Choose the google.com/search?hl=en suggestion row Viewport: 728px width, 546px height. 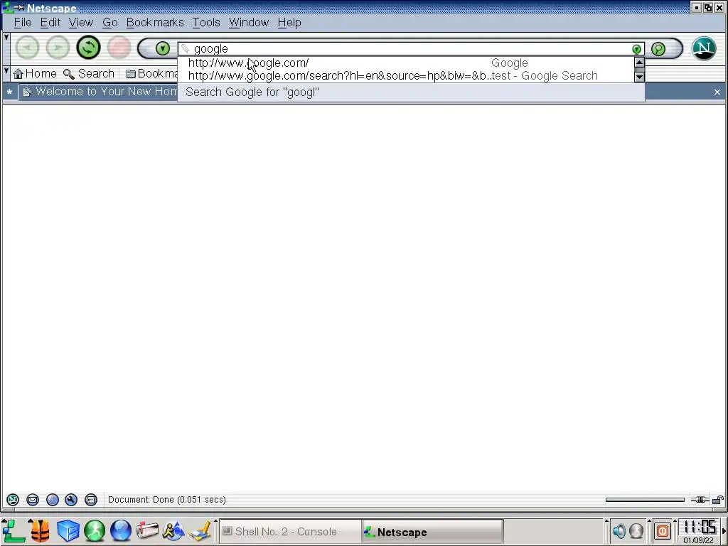point(406,75)
